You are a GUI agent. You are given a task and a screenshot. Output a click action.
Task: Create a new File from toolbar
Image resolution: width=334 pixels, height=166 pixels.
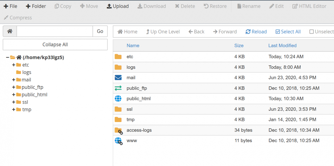(x=10, y=6)
